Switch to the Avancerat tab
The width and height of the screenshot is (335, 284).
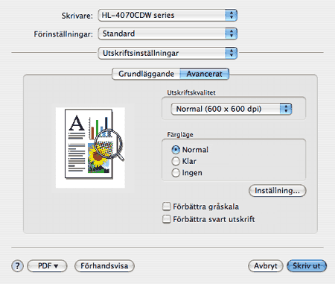pos(204,74)
